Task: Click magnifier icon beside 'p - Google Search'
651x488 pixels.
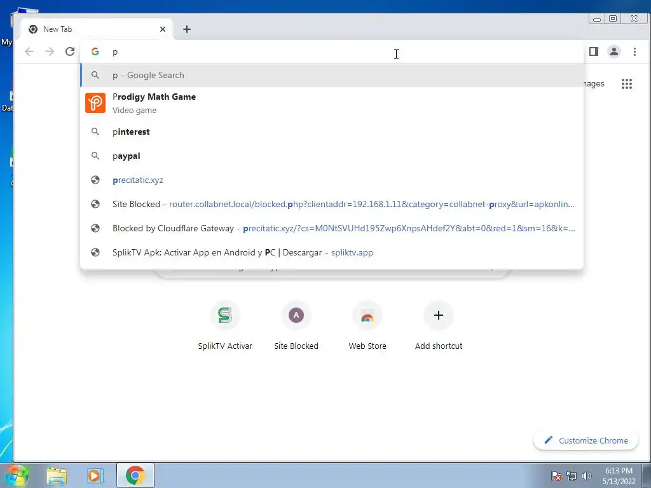Action: 95,75
